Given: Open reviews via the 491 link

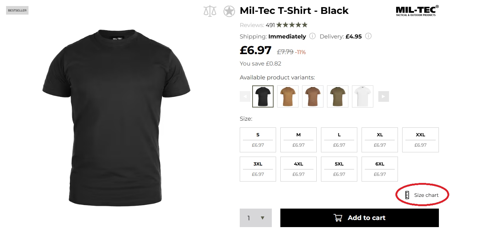Looking at the screenshot, I should coord(270,25).
